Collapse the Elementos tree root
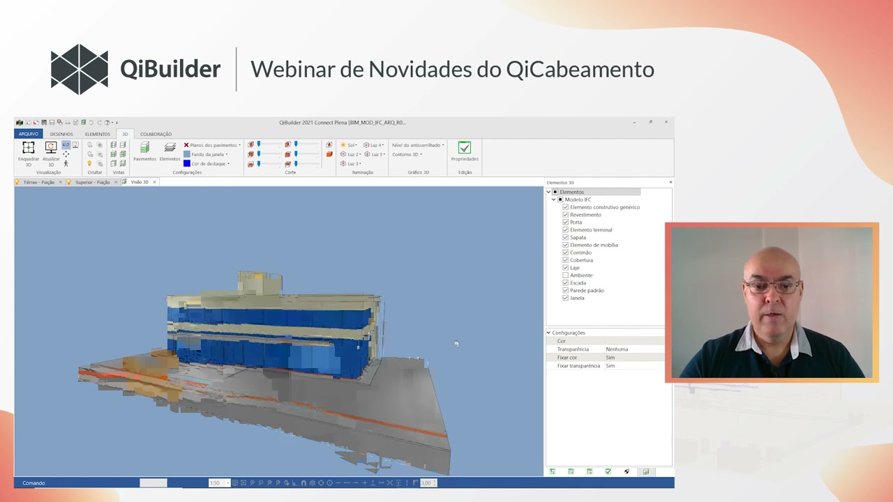This screenshot has height=502, width=893. (x=549, y=192)
